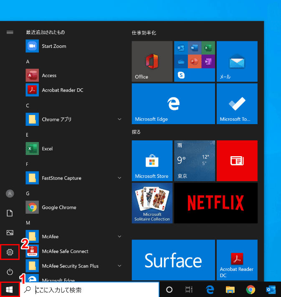This screenshot has width=281, height=297.
Task: Open the Tokyo weather tile
Action: [x=195, y=161]
